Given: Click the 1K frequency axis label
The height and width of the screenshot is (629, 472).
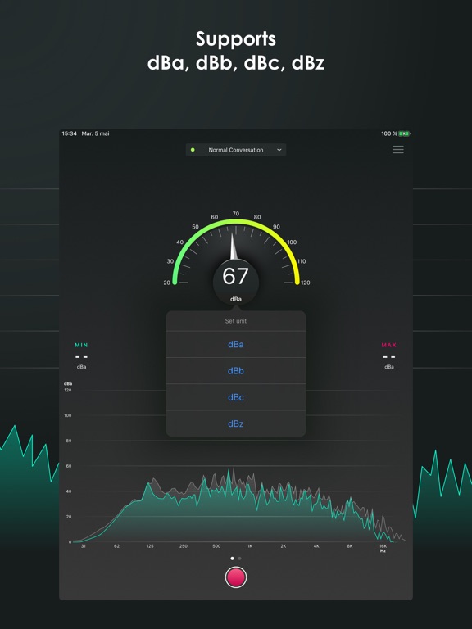Looking at the screenshot, I should pos(250,546).
